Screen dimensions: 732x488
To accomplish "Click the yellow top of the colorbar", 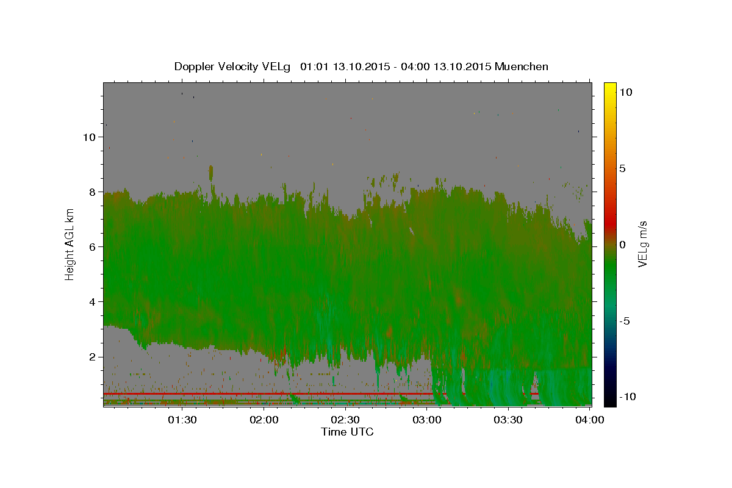I will (x=609, y=87).
